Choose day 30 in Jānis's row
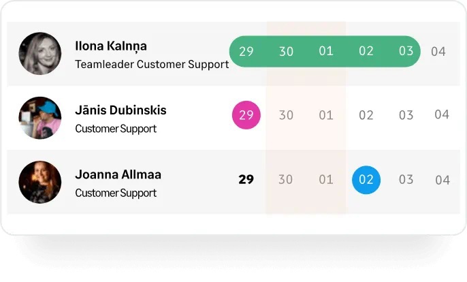 pyautogui.click(x=286, y=115)
